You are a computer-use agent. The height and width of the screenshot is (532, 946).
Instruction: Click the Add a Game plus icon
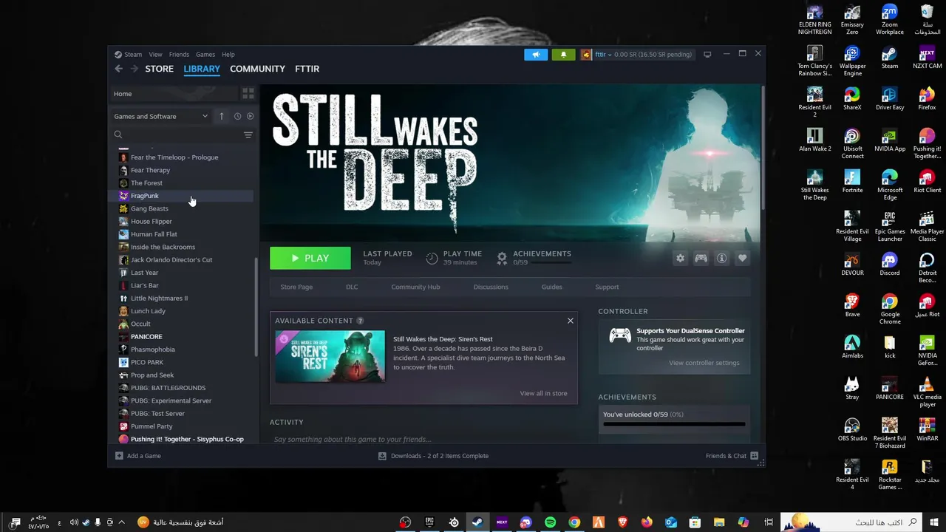coord(119,456)
